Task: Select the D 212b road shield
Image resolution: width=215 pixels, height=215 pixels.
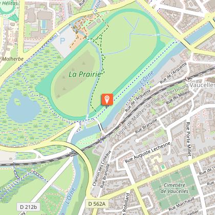Action: (x=28, y=207)
